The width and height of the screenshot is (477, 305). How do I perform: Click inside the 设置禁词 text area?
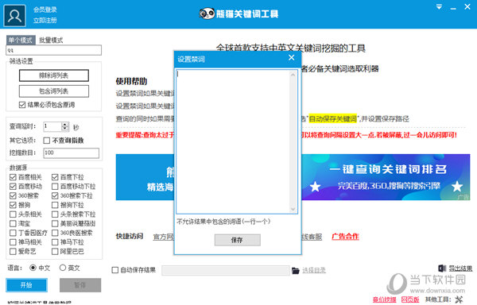233,141
